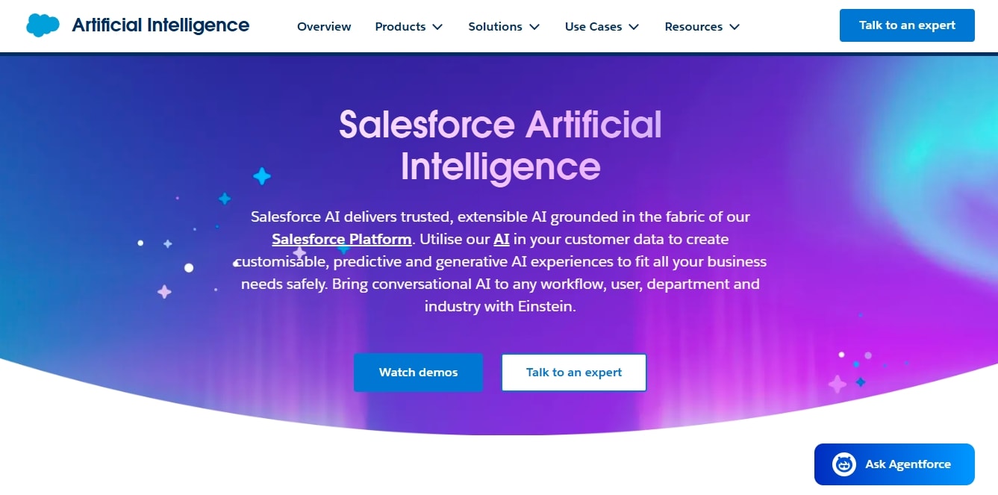Image resolution: width=998 pixels, height=495 pixels.
Task: Select Use Cases in the navigation bar
Action: click(593, 26)
